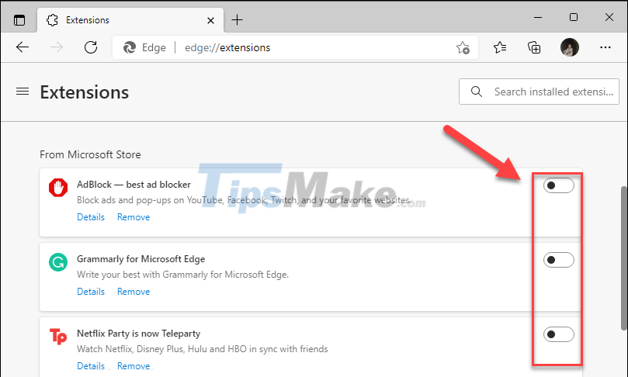Close the Extensions tab
The image size is (628, 377).
click(210, 20)
